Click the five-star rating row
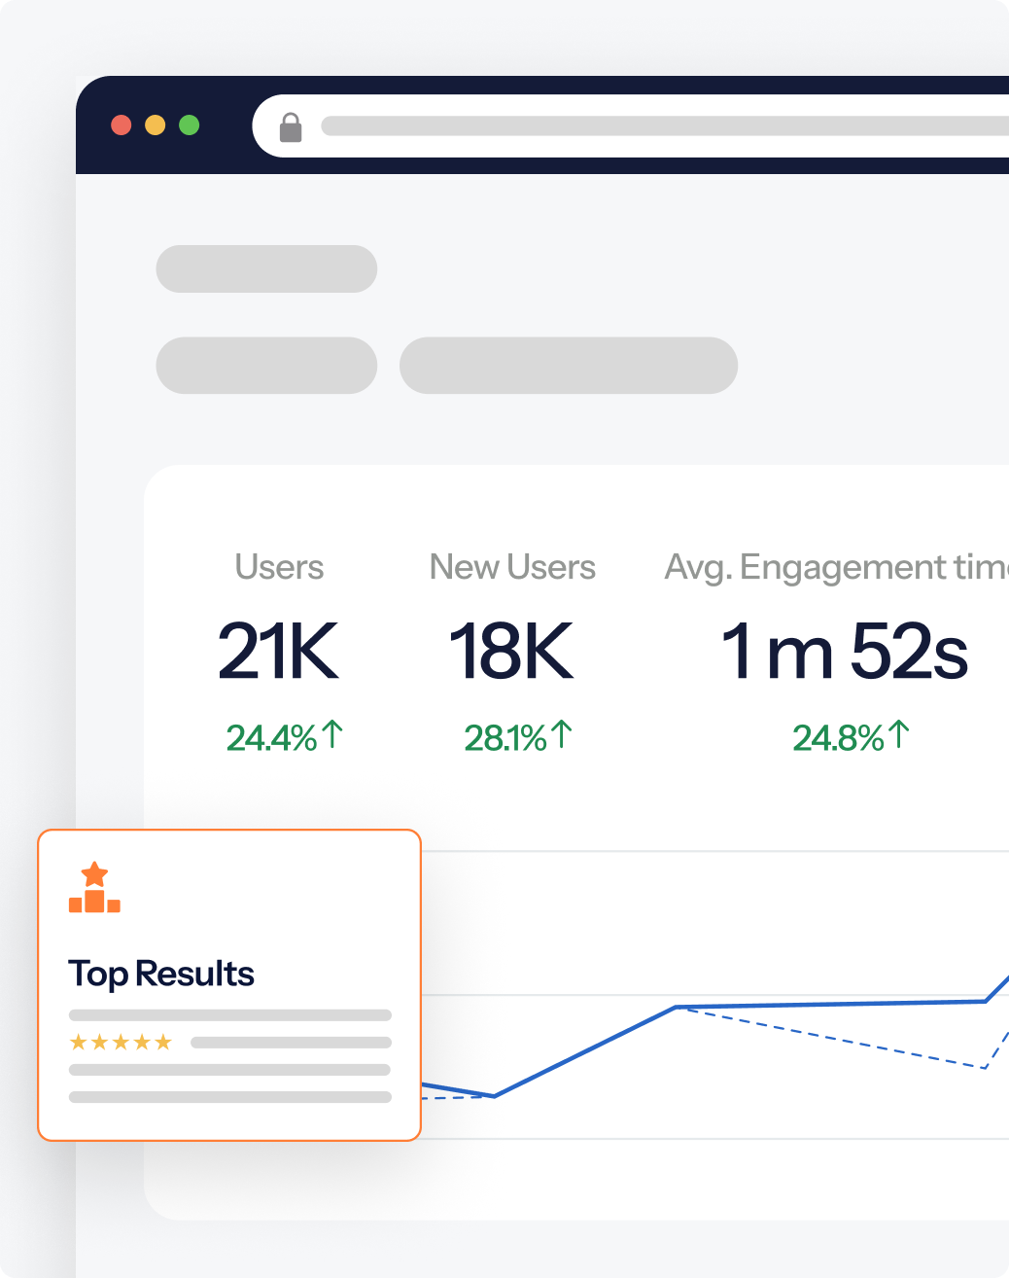The height and width of the screenshot is (1278, 1009). coord(121,1043)
